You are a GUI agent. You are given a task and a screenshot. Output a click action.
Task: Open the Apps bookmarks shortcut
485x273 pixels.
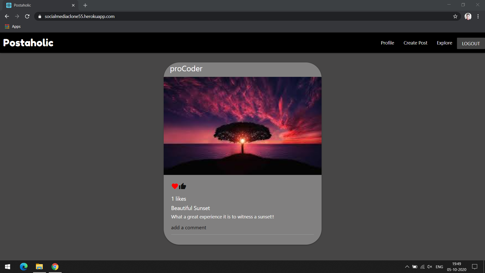(13, 27)
